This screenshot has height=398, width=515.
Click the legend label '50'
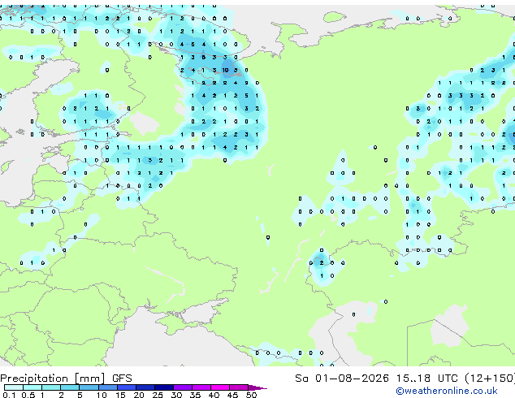click(x=251, y=395)
